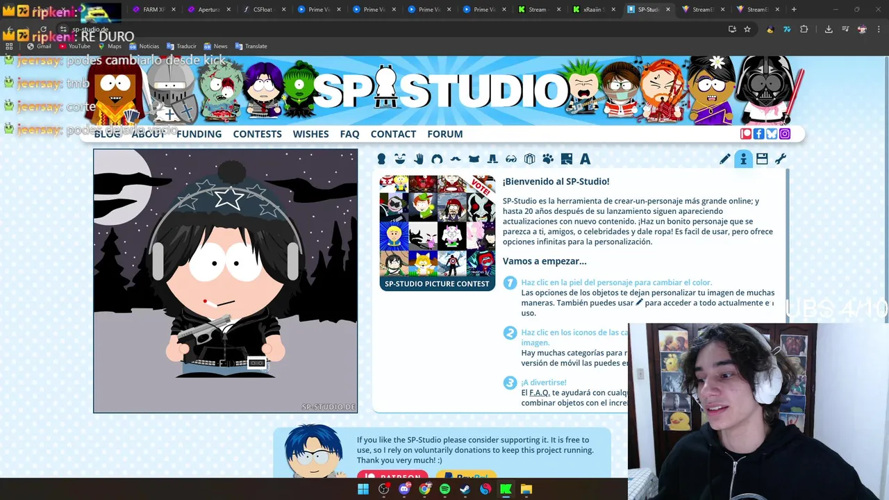889x500 pixels.
Task: Open the FORUM page
Action: click(x=445, y=134)
